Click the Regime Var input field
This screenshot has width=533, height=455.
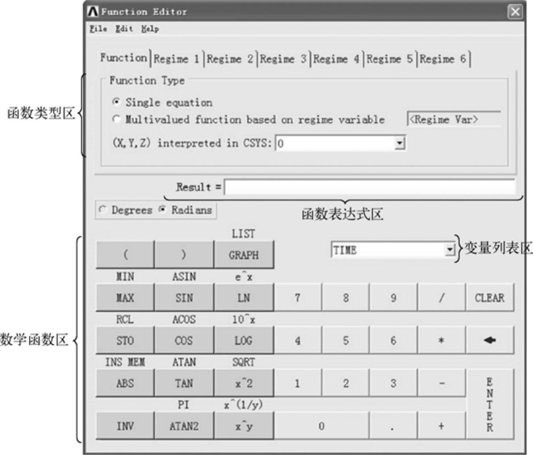(454, 120)
